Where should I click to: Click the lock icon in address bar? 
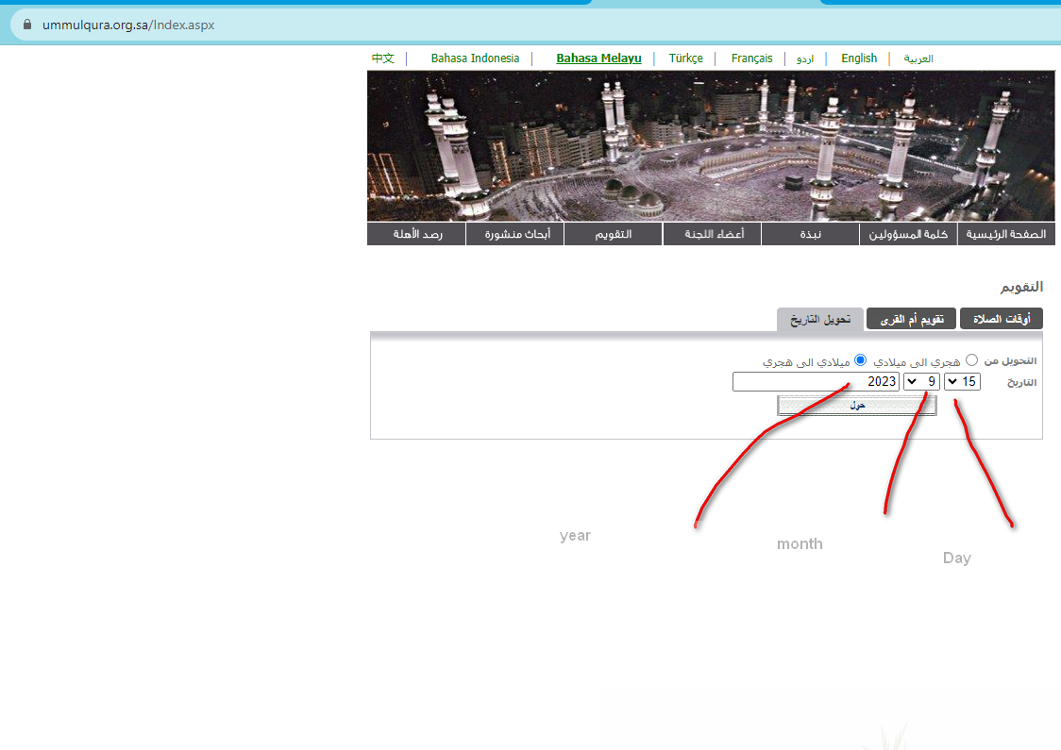point(27,25)
